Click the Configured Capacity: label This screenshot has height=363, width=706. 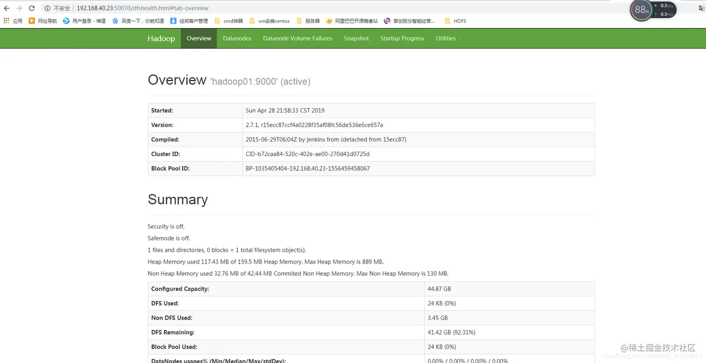(180, 289)
